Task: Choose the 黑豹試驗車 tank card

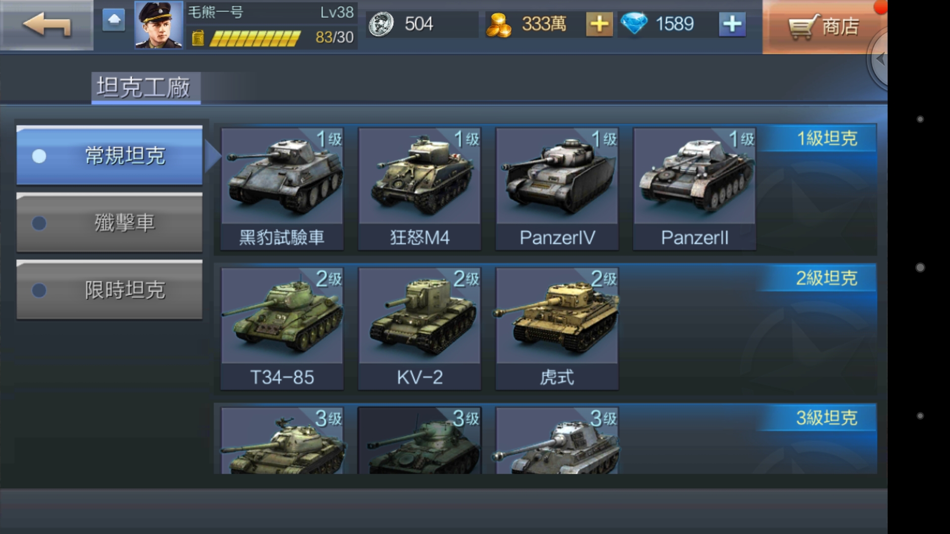Action: click(x=282, y=189)
